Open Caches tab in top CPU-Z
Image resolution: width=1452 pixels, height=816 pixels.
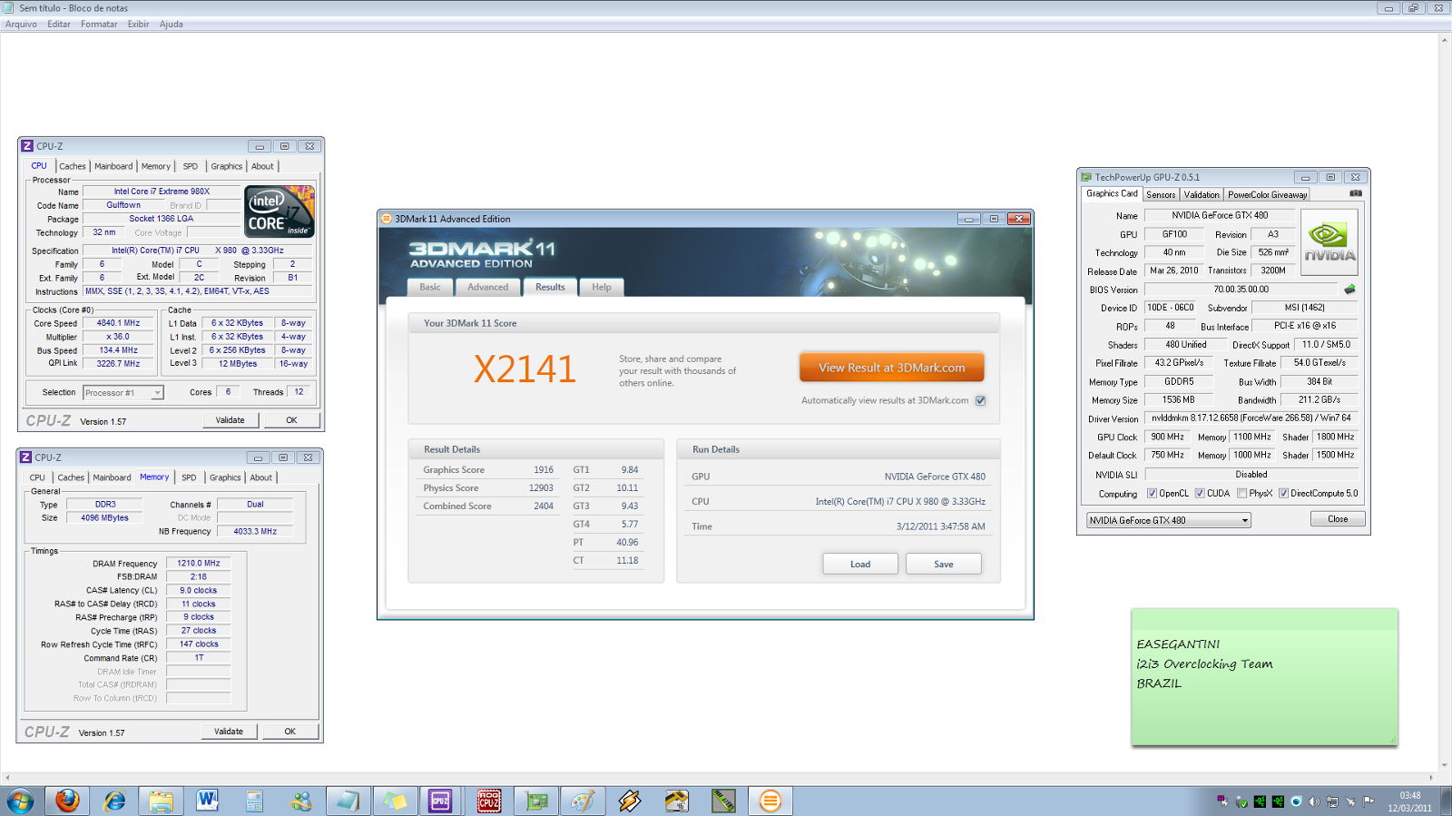73,166
